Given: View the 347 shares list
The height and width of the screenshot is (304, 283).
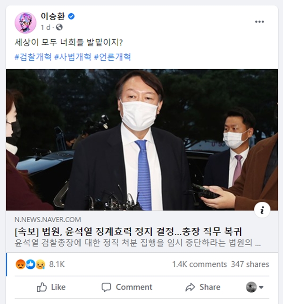Looking at the screenshot, I should (x=250, y=264).
